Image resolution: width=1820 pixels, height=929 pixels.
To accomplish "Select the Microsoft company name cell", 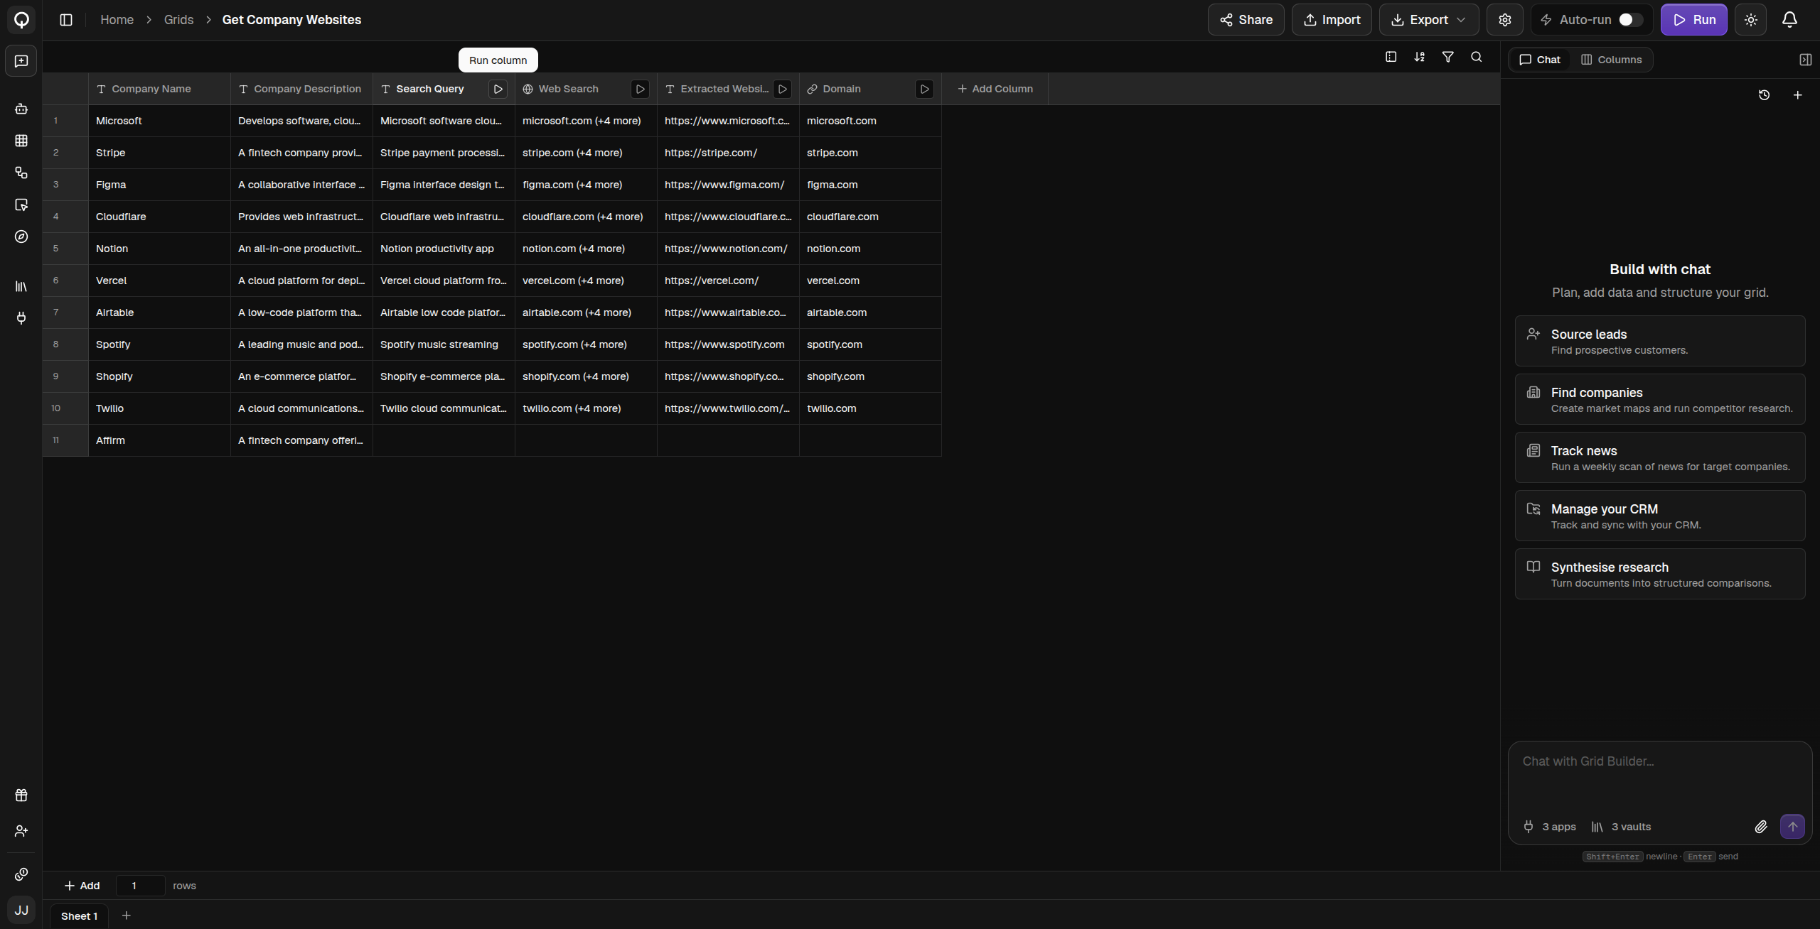I will [x=159, y=121].
